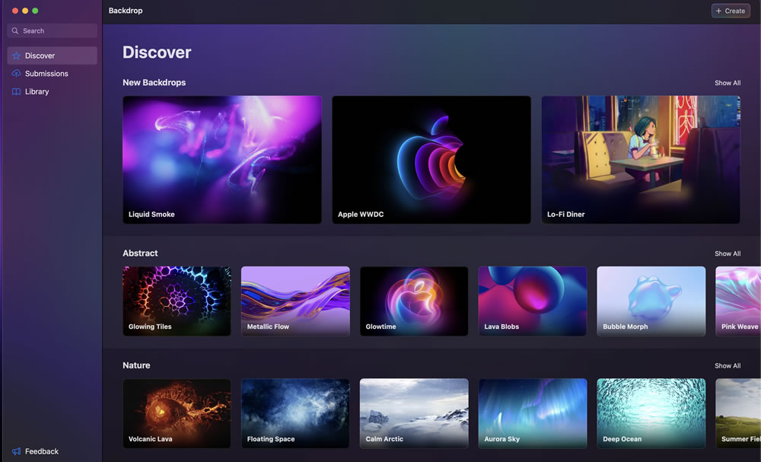Click the Create button
The width and height of the screenshot is (761, 462).
click(x=731, y=11)
